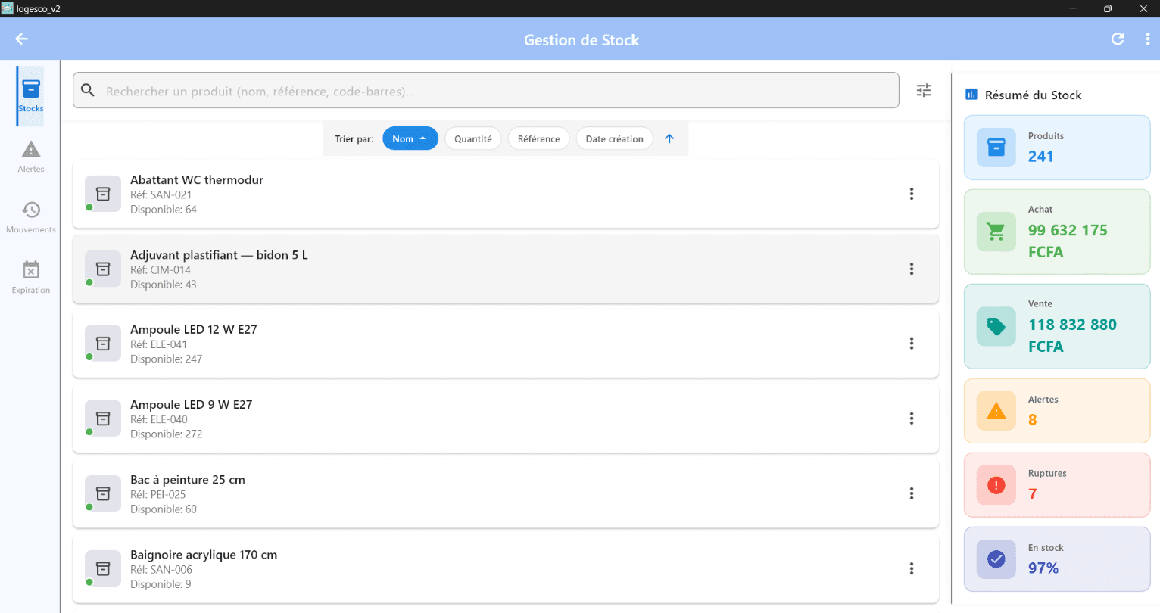
Task: Sort products by Quantité
Action: (473, 138)
